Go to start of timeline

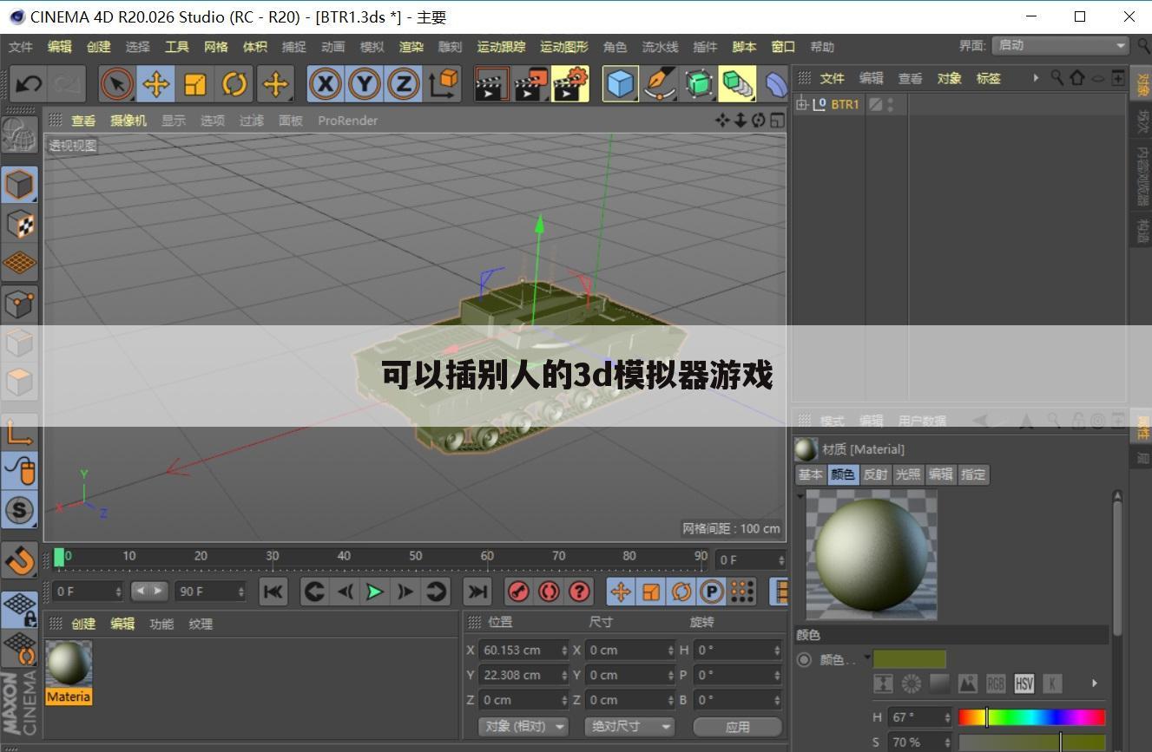[273, 592]
